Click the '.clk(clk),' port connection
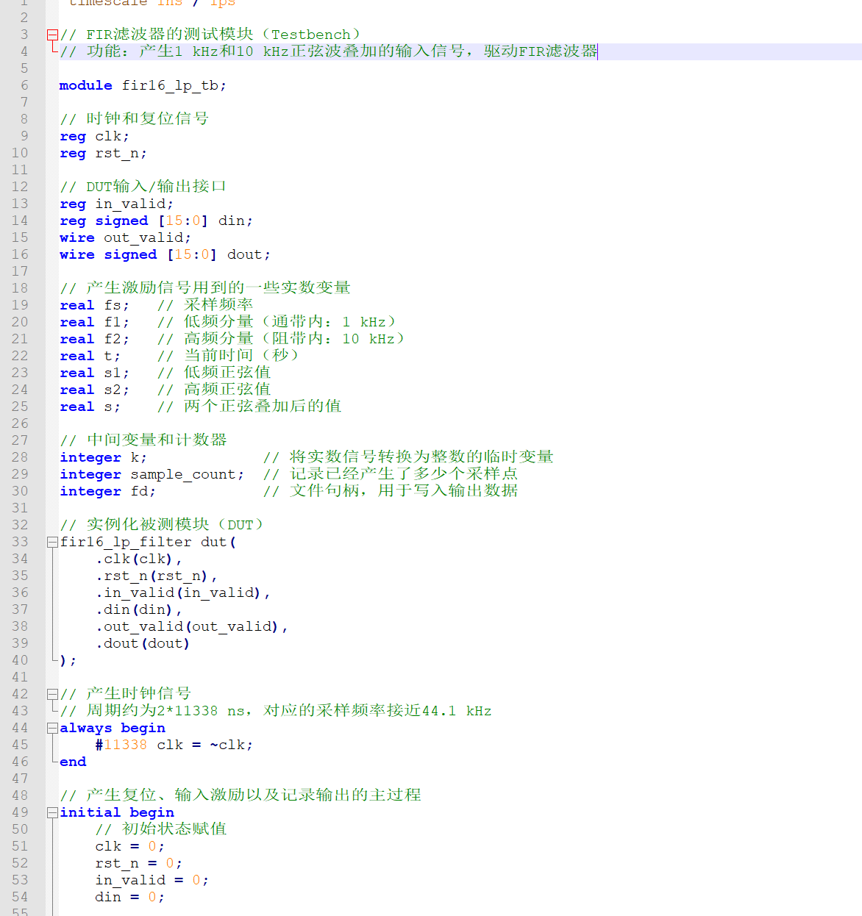862x916 pixels. 139,559
